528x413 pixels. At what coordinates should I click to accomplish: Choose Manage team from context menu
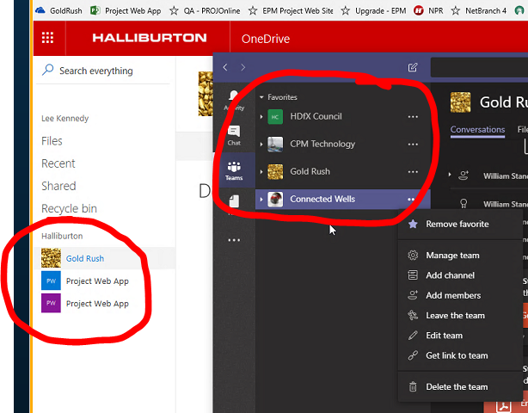pos(460,256)
